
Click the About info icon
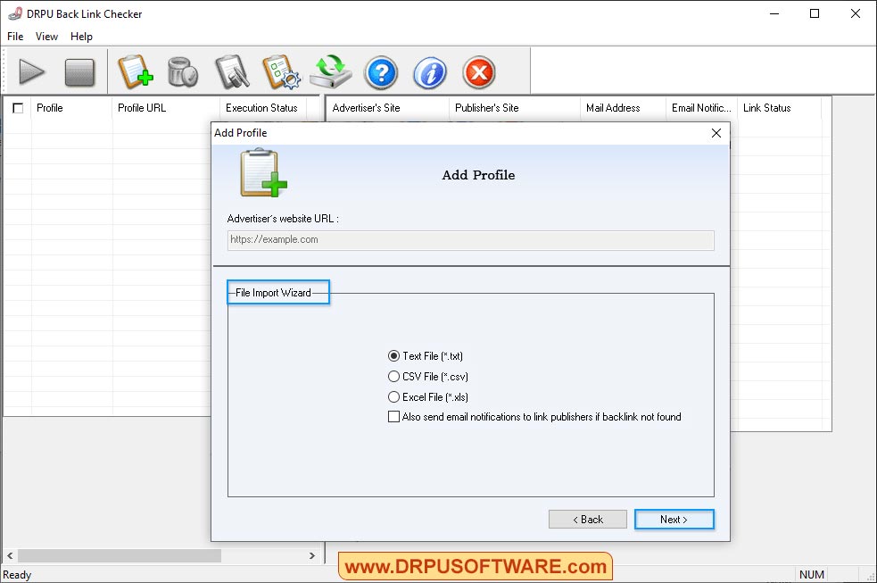[430, 72]
